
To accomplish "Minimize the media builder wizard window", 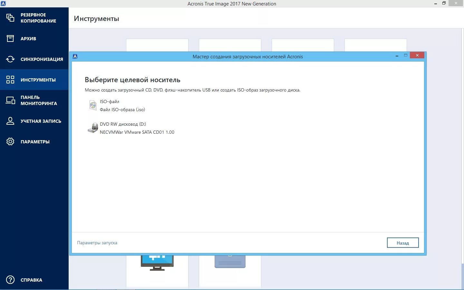I will [x=397, y=55].
